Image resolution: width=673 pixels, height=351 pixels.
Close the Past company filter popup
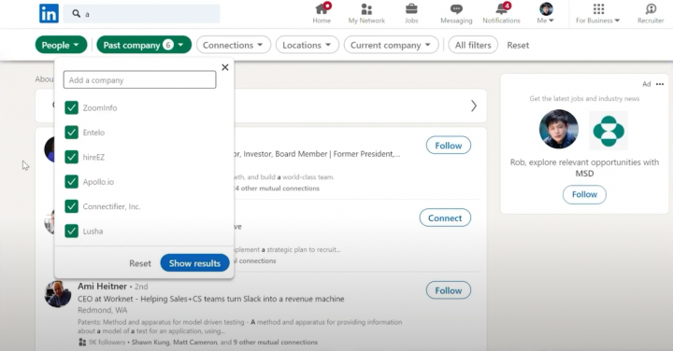[225, 67]
